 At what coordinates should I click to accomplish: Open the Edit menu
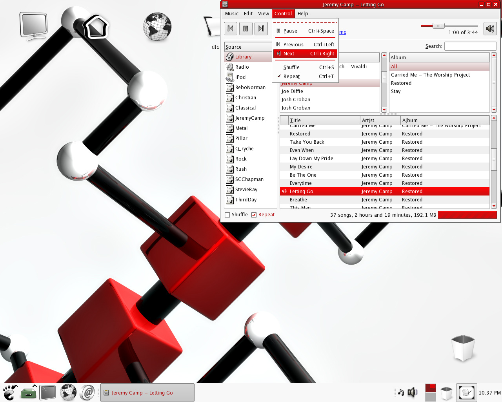(248, 14)
